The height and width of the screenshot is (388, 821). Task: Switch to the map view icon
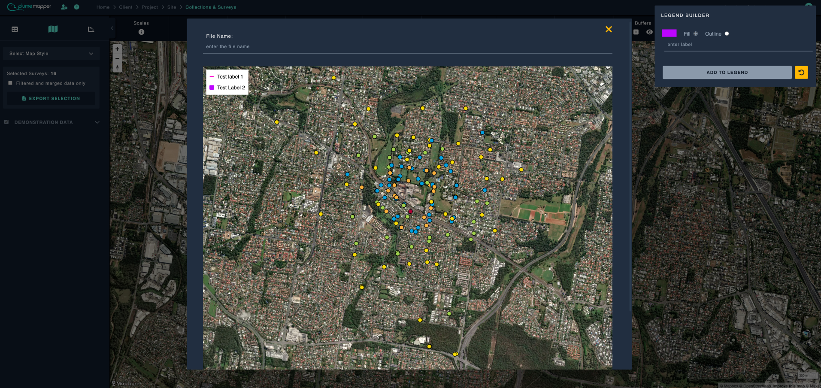point(53,29)
